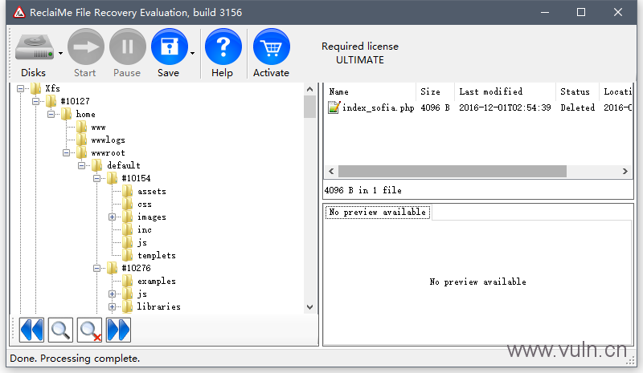Collapse the default folder node
This screenshot has height=373, width=643.
[82, 165]
